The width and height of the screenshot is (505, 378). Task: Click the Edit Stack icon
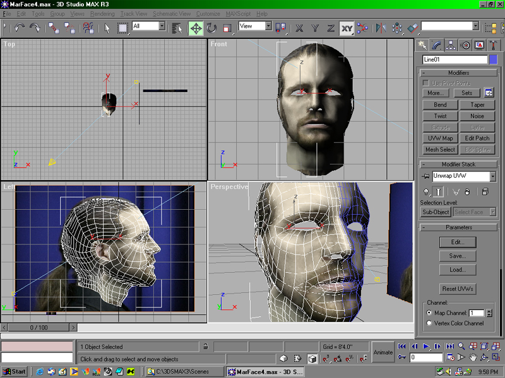tap(485, 192)
